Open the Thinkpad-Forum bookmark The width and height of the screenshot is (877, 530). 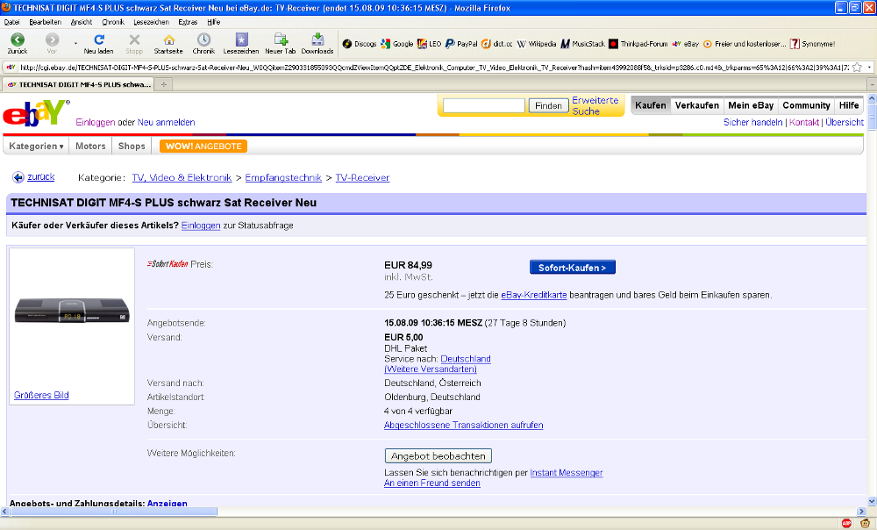(638, 44)
